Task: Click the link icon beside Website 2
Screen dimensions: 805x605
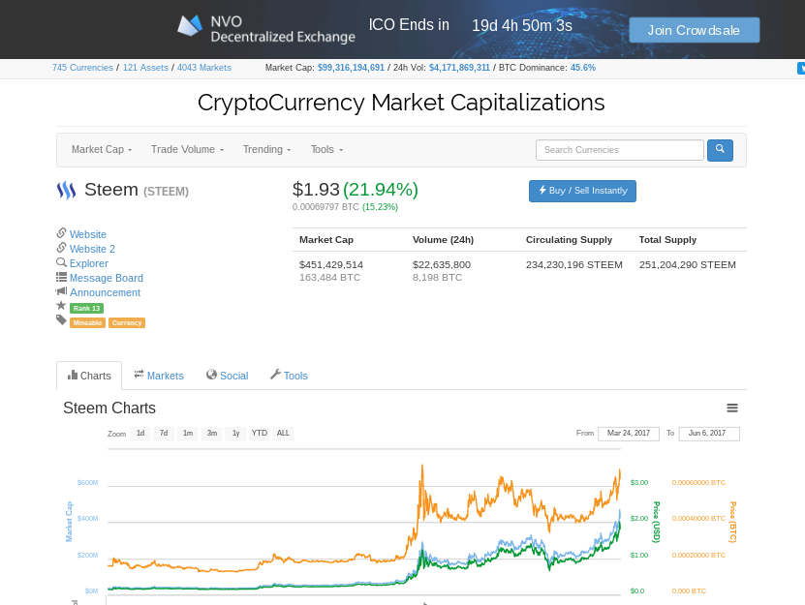Action: tap(62, 248)
